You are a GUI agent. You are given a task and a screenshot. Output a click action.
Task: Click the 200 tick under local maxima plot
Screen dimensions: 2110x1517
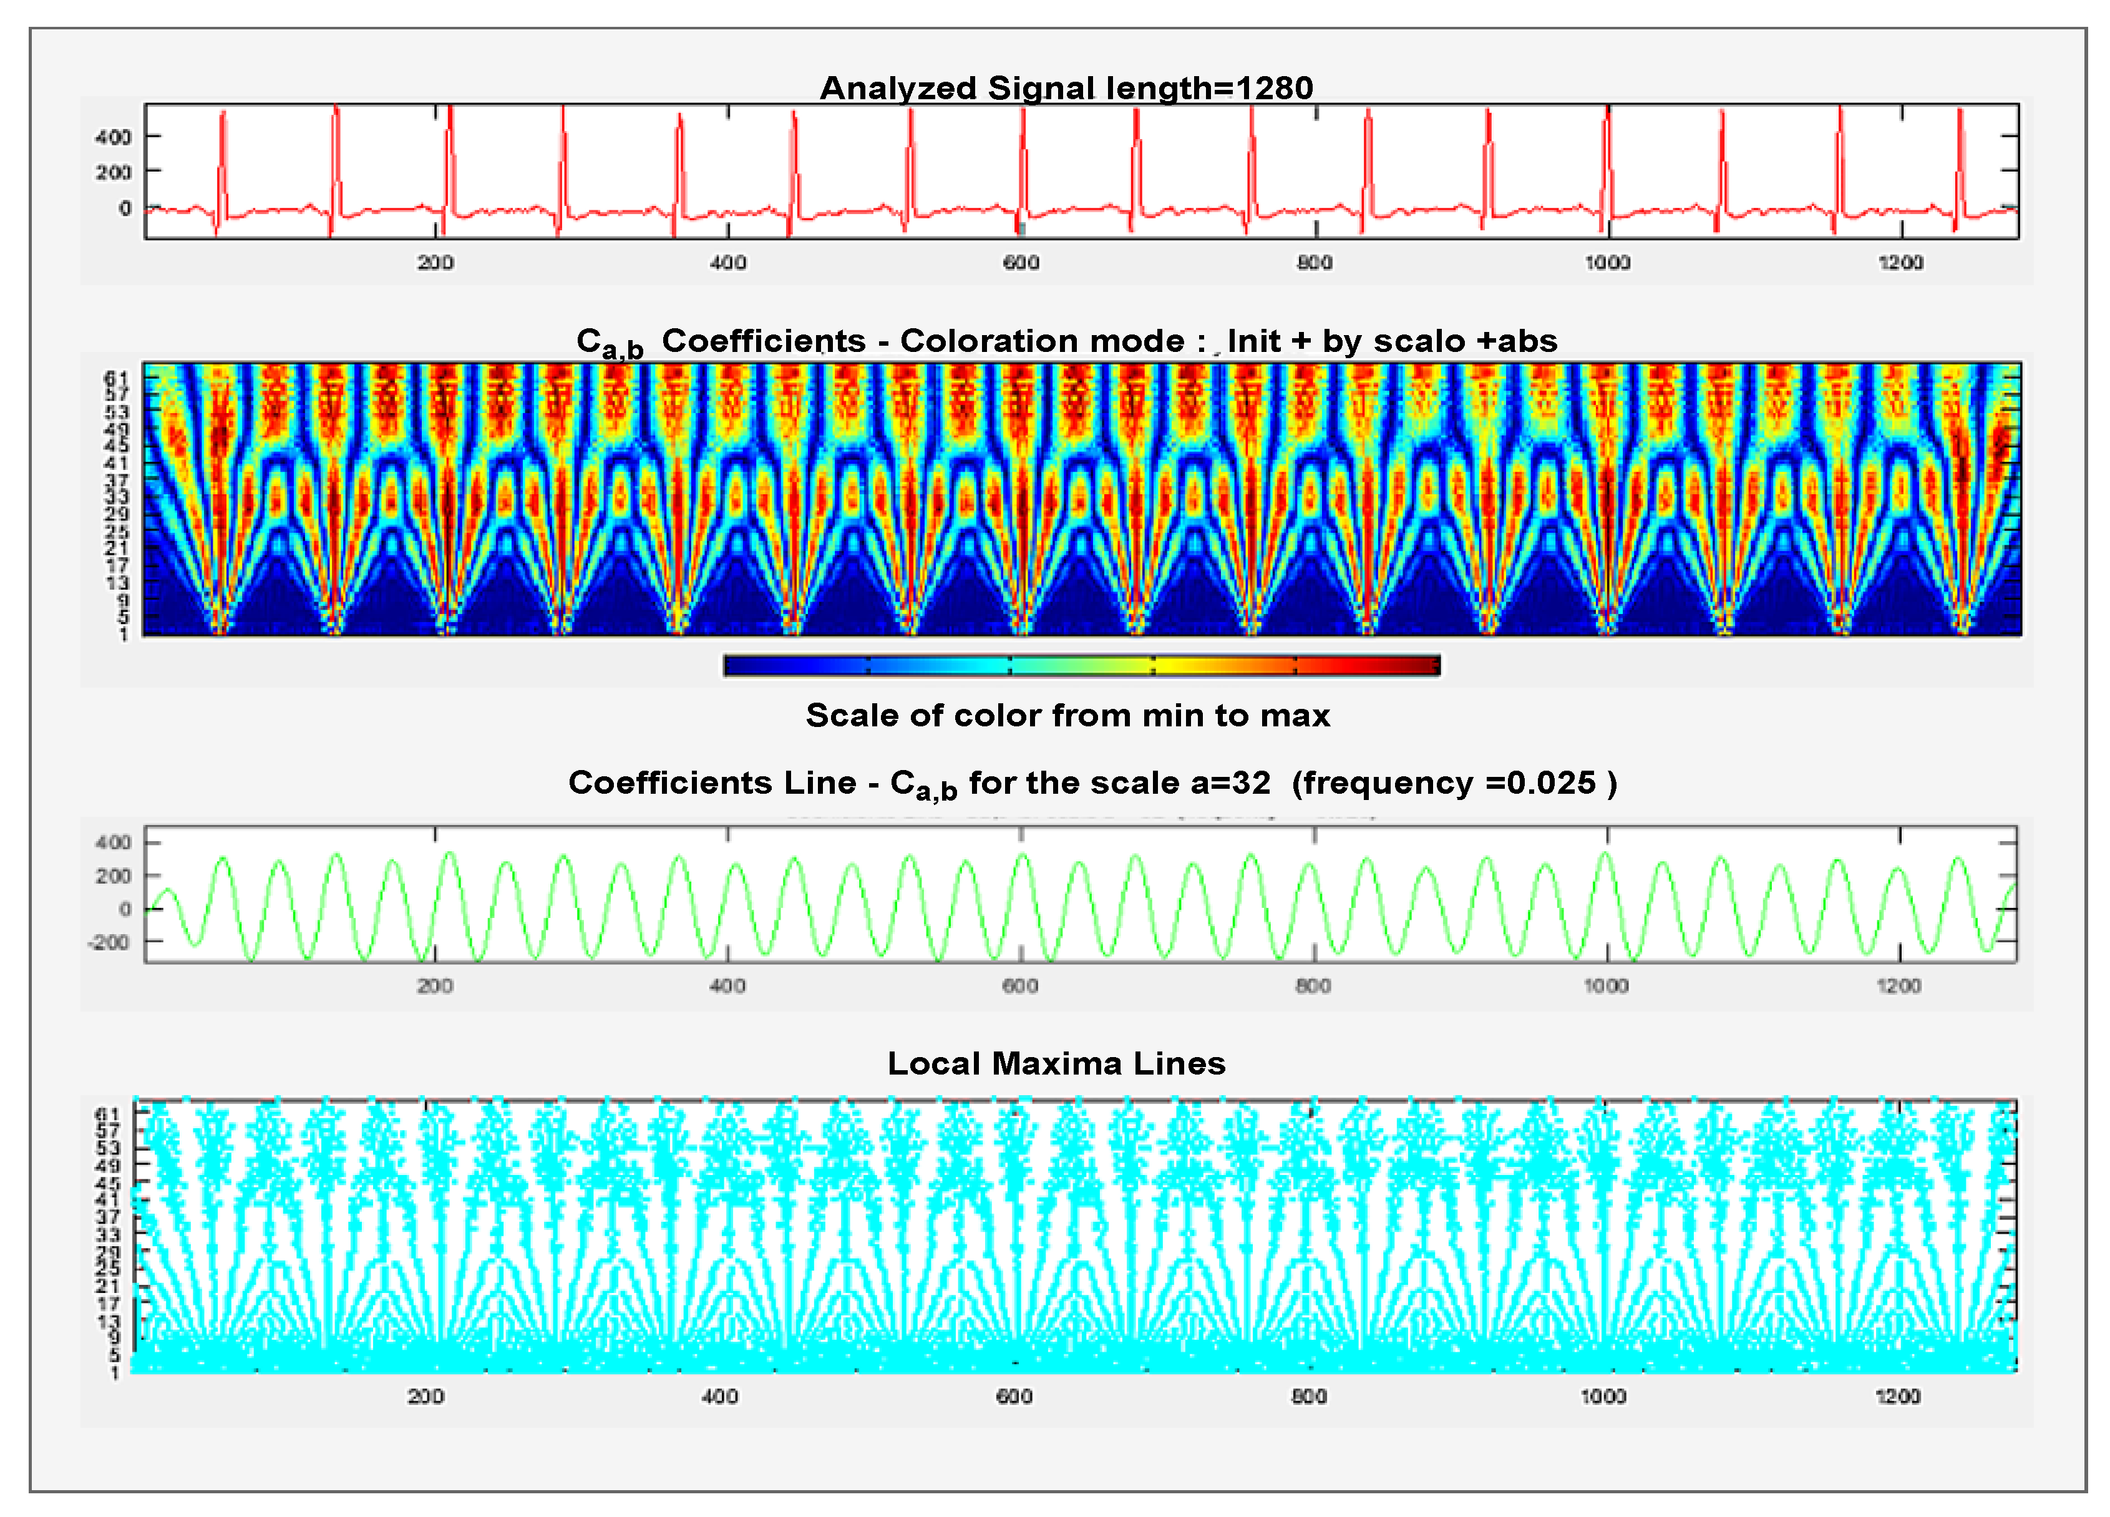[x=425, y=1396]
